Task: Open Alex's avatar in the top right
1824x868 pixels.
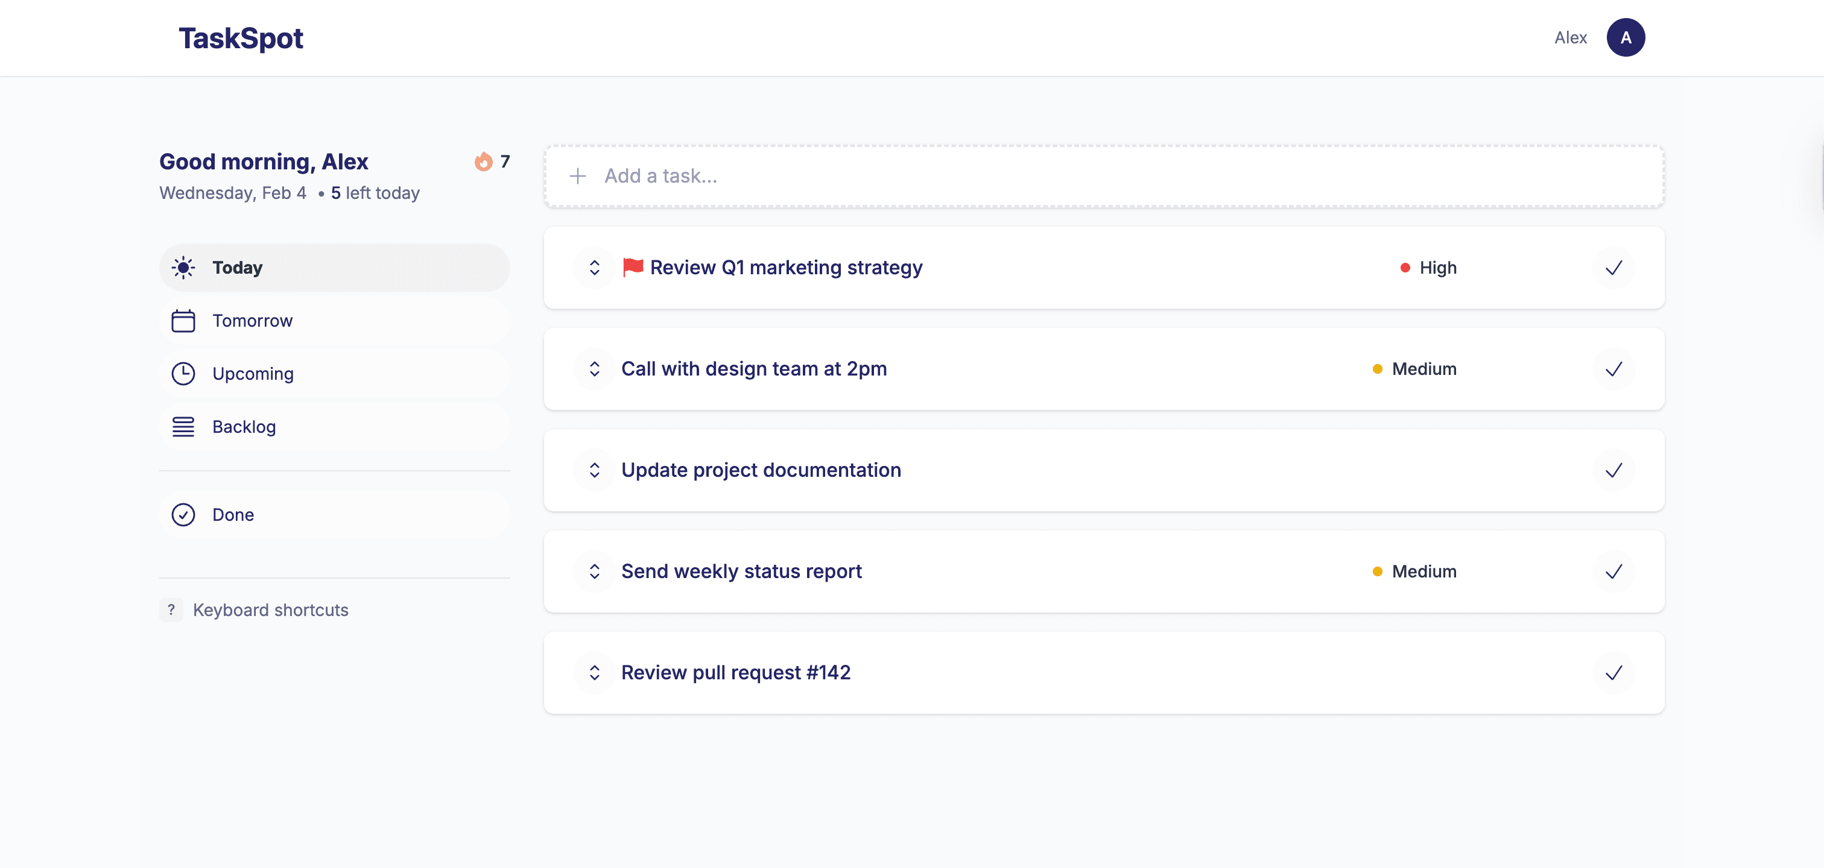Action: [1626, 37]
